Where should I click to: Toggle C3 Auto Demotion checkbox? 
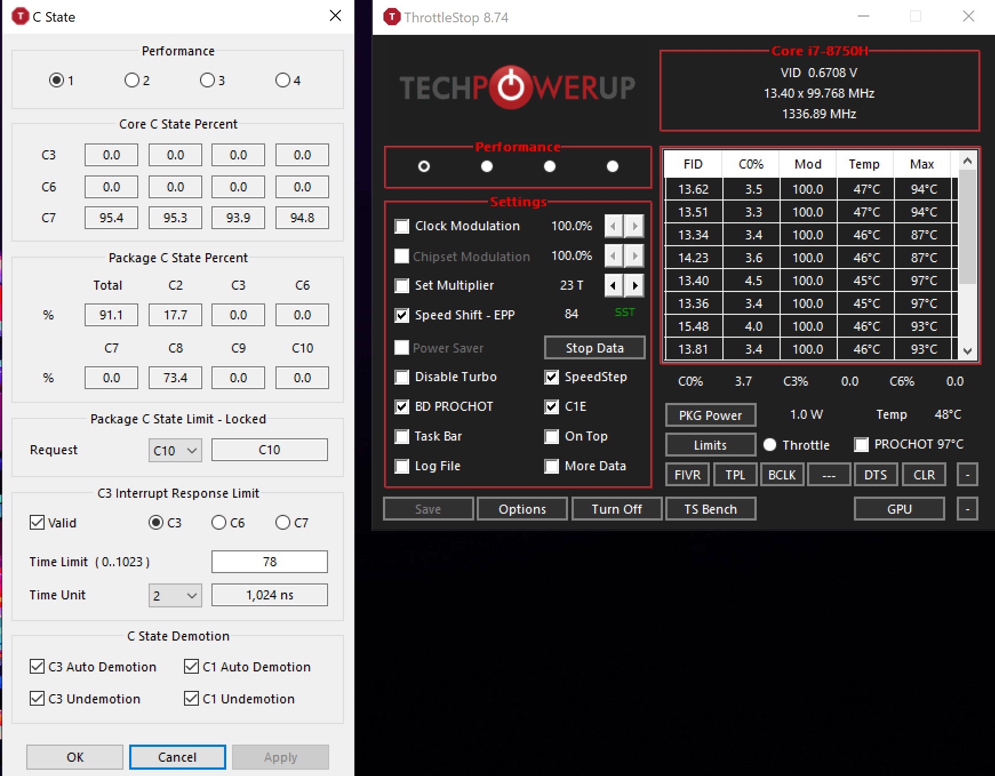(37, 667)
